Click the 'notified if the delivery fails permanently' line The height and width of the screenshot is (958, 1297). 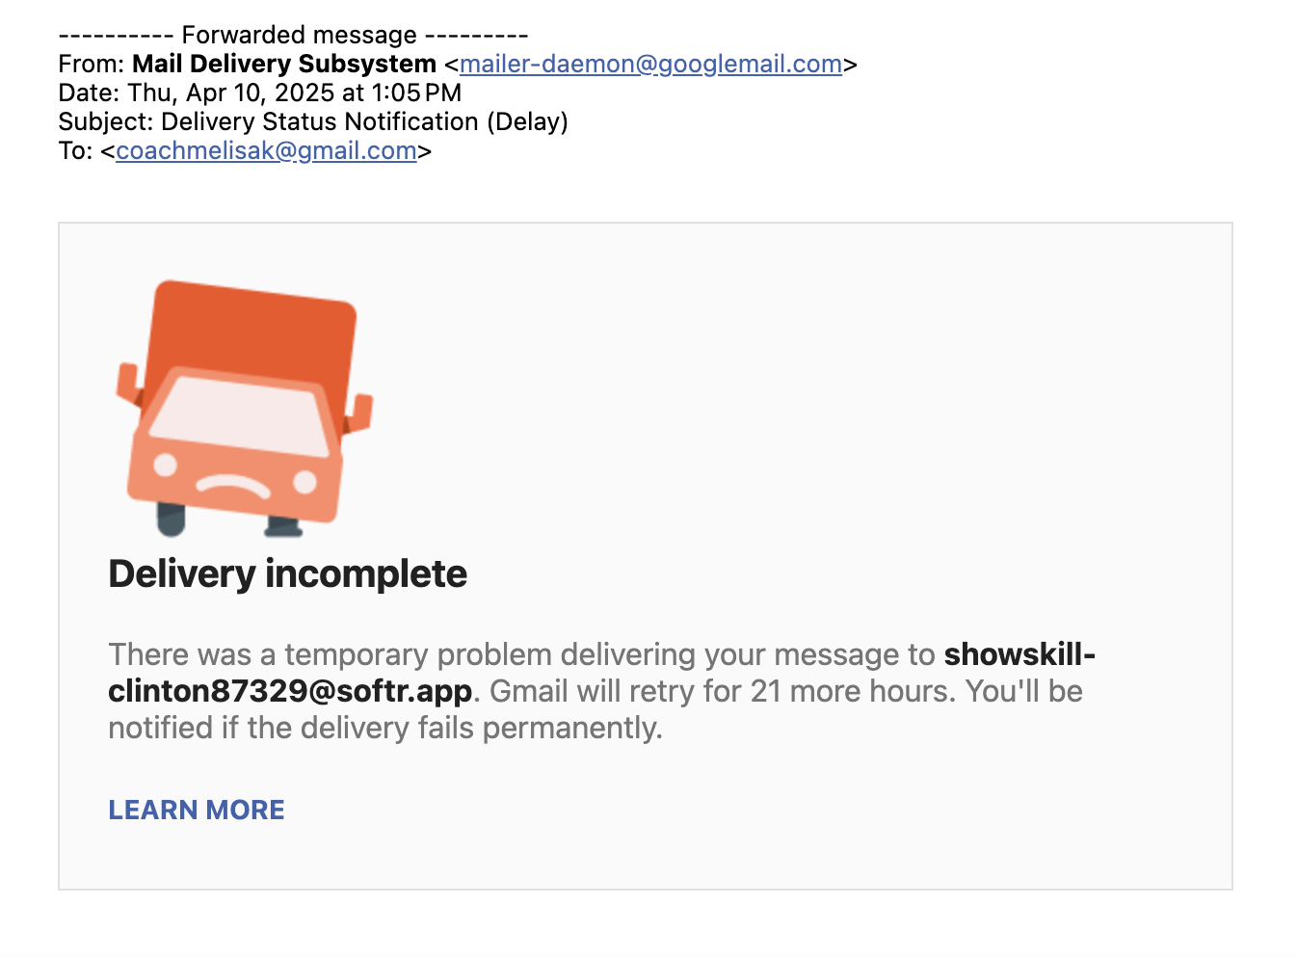click(385, 728)
